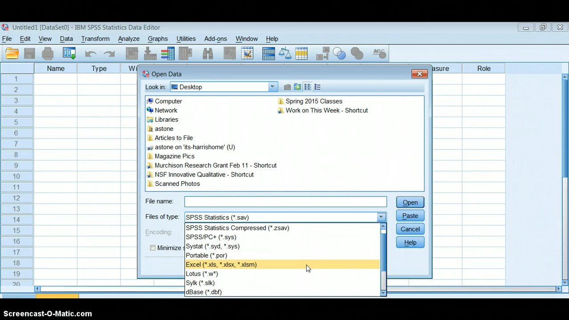This screenshot has width=569, height=320.
Task: Select the Articles to File folder
Action: click(x=170, y=138)
